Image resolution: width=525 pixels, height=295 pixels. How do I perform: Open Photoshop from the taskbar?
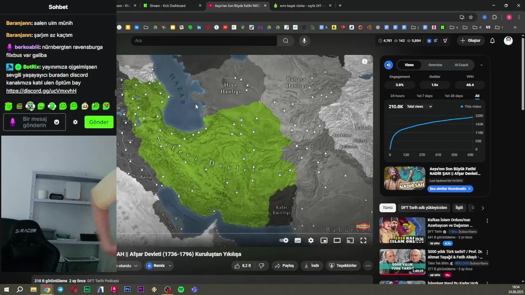coord(127,289)
